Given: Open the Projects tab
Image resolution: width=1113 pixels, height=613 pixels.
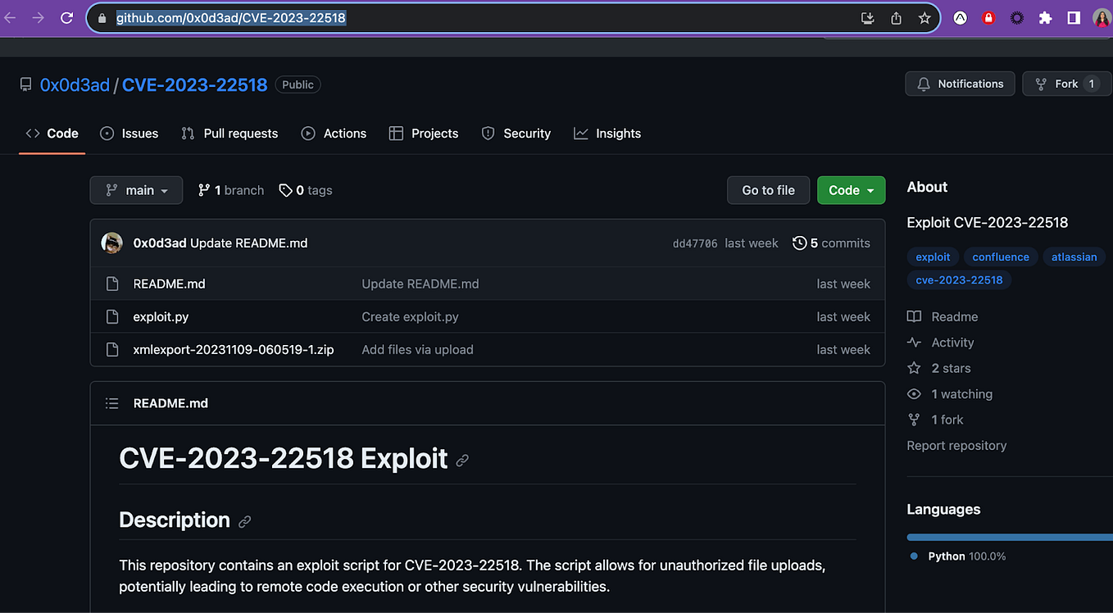Looking at the screenshot, I should pyautogui.click(x=424, y=134).
